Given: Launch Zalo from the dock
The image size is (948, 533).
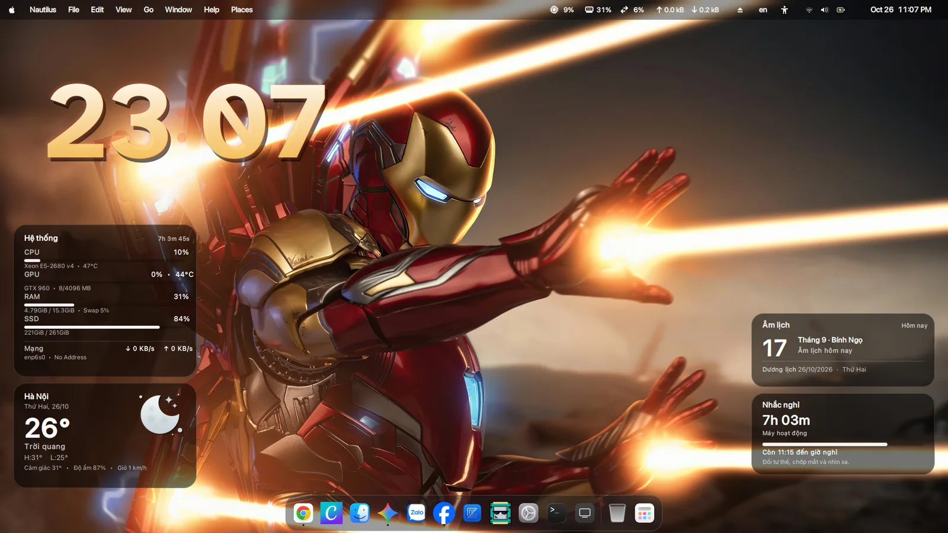Looking at the screenshot, I should [x=417, y=513].
